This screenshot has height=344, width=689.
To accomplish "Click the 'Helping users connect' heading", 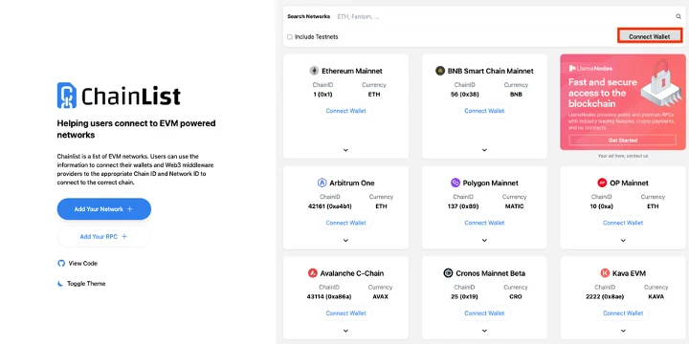I will click(136, 129).
